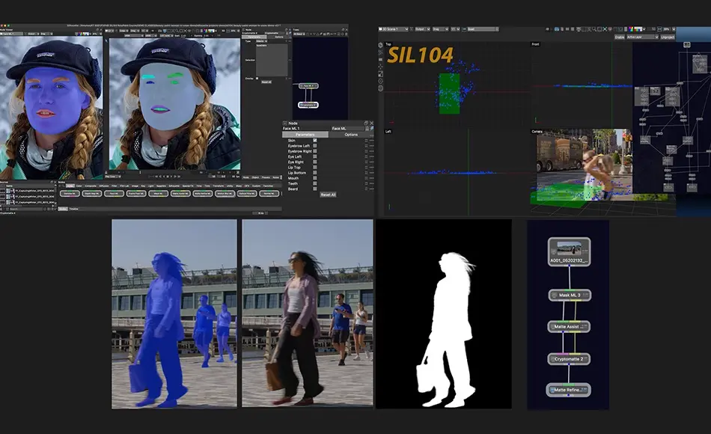The height and width of the screenshot is (434, 711).
Task: Select the Cryptomatte 2 node
Action: 569,358
